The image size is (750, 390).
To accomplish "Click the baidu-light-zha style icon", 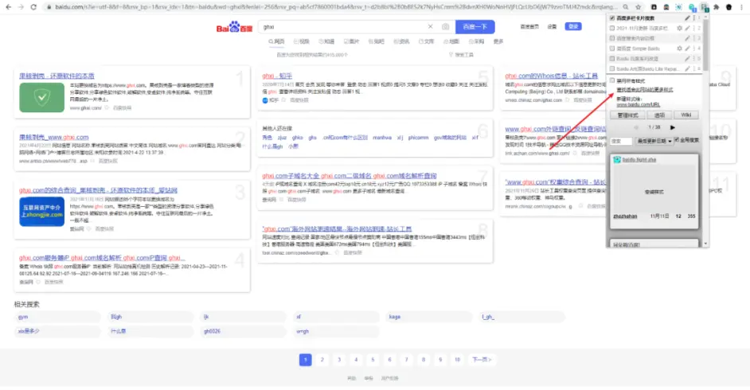I will pyautogui.click(x=616, y=160).
